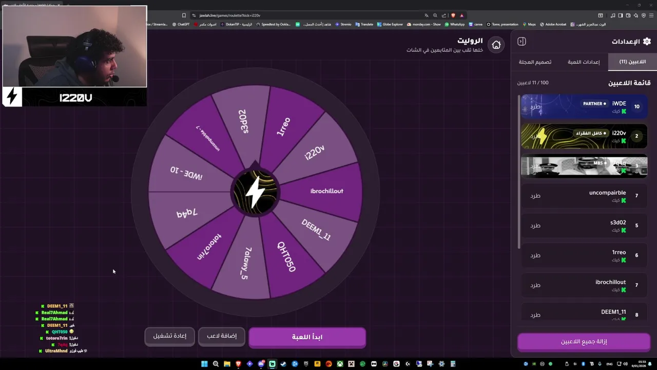Screen dimensions: 657x370
Task: Open canva bookmark
Action: tap(475, 24)
